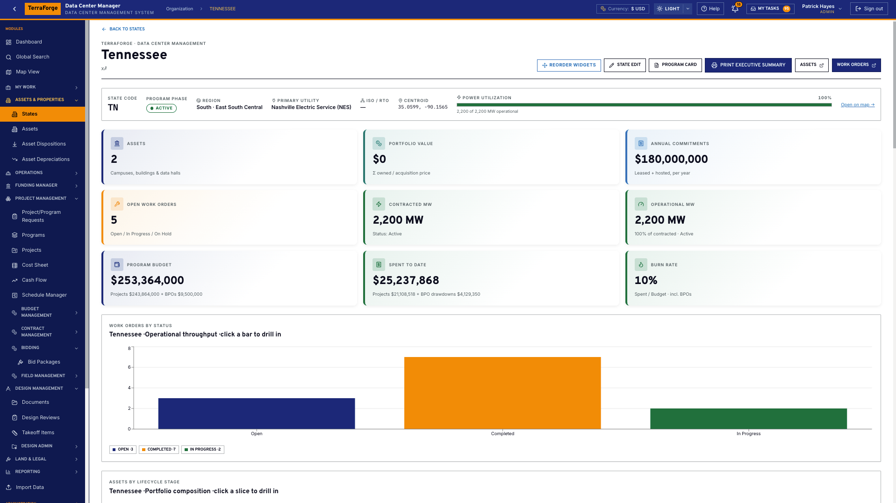Click Open on map link

(857, 105)
